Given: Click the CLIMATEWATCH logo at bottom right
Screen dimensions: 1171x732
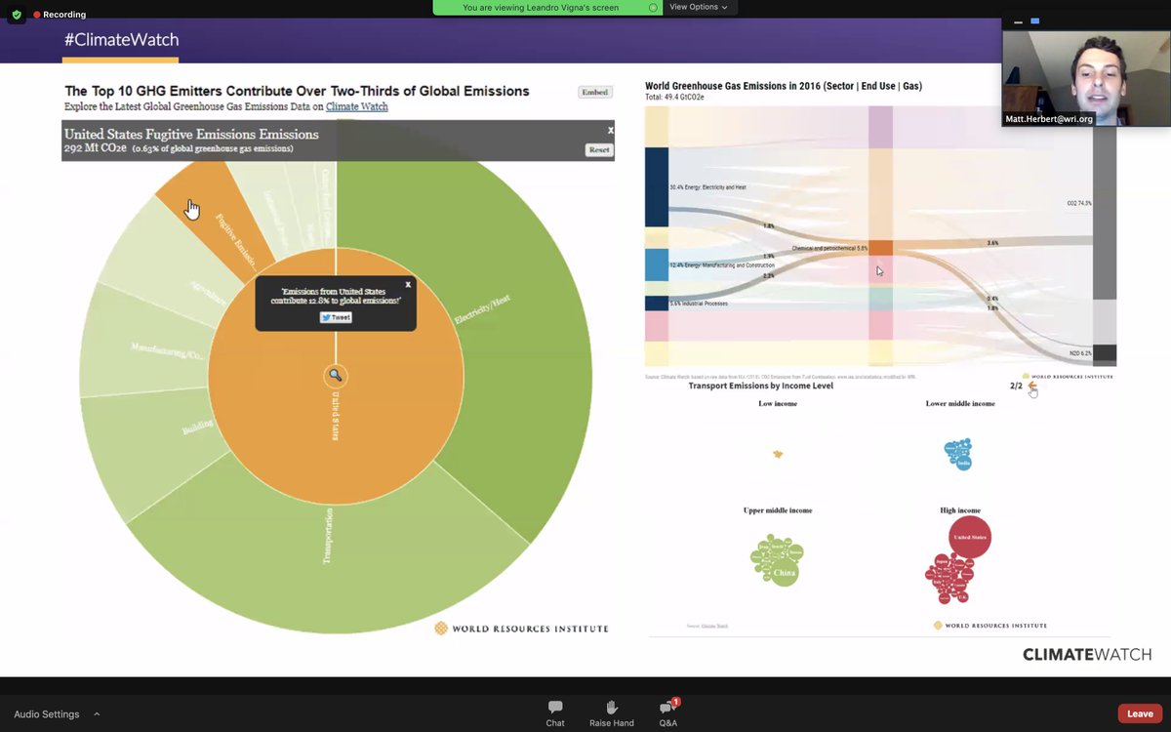Looking at the screenshot, I should click(1087, 655).
